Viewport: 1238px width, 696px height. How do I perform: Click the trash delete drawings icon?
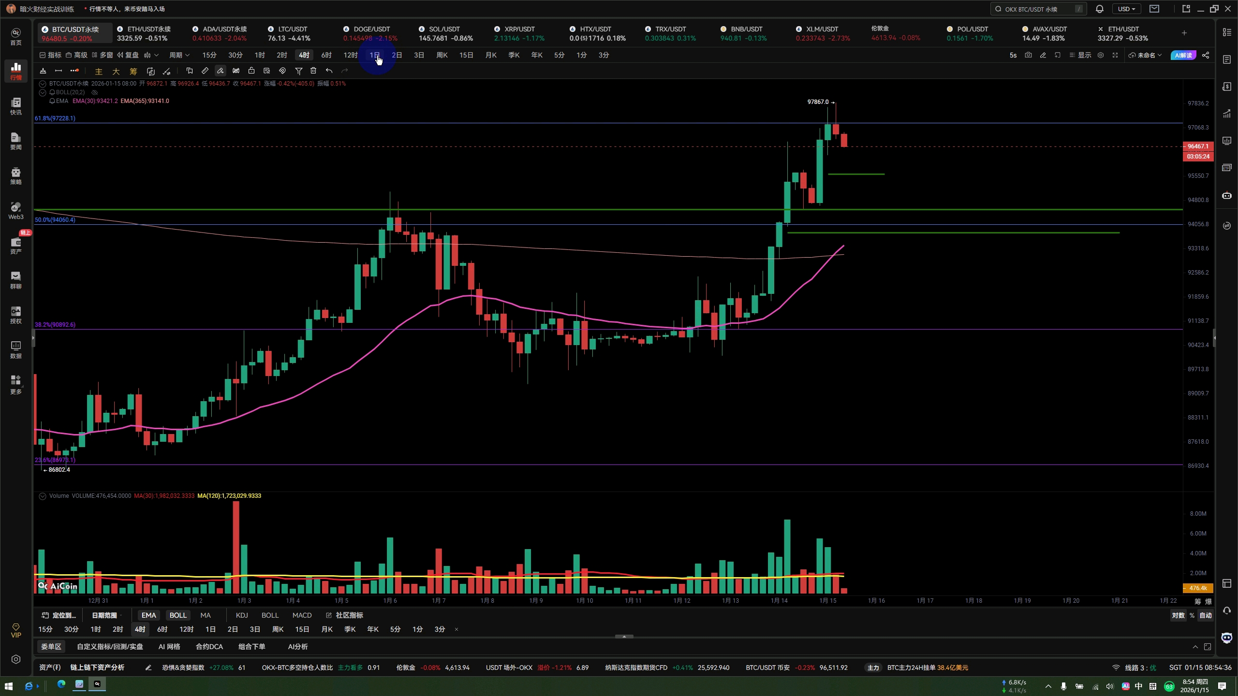point(313,71)
